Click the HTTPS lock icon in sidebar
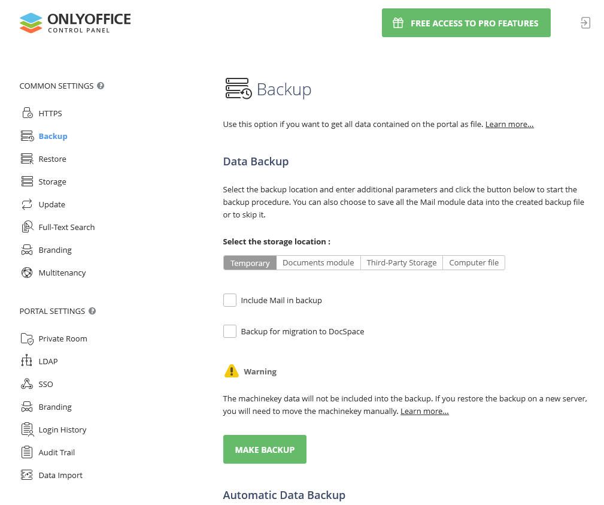This screenshot has height=505, width=604. (27, 113)
